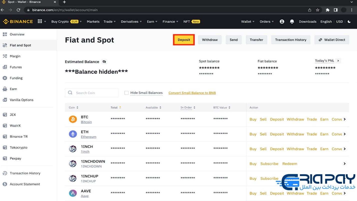Click the Binance TR sidebar icon
Viewport: 357px width, 201px height.
[5, 136]
